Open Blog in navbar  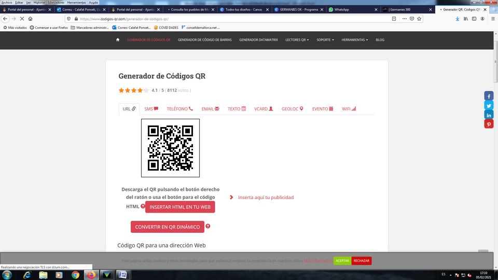click(380, 40)
